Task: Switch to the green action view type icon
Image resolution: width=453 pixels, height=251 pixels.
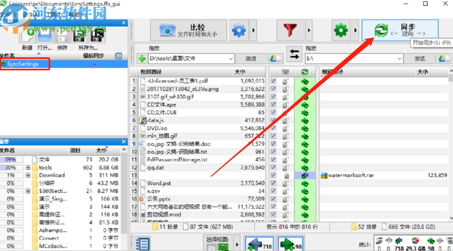Action: 223,247
